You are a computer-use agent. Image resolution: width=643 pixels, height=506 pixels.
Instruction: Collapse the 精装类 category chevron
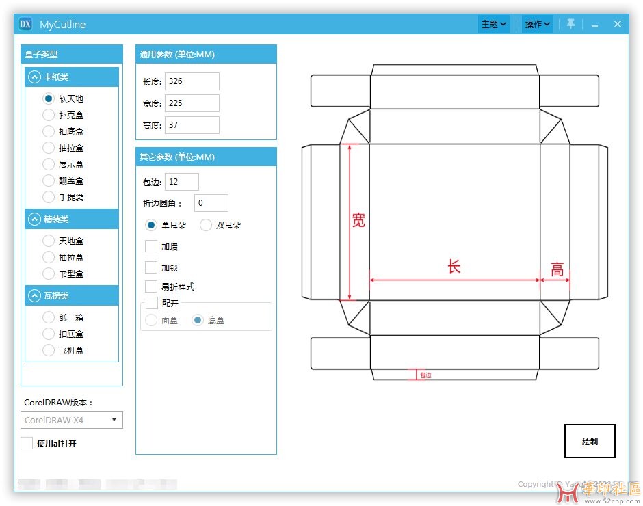point(34,219)
